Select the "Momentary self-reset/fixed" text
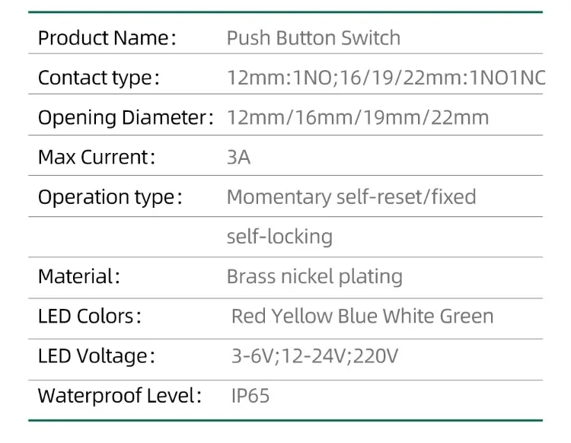Viewport: 571px width, 443px height. (351, 197)
